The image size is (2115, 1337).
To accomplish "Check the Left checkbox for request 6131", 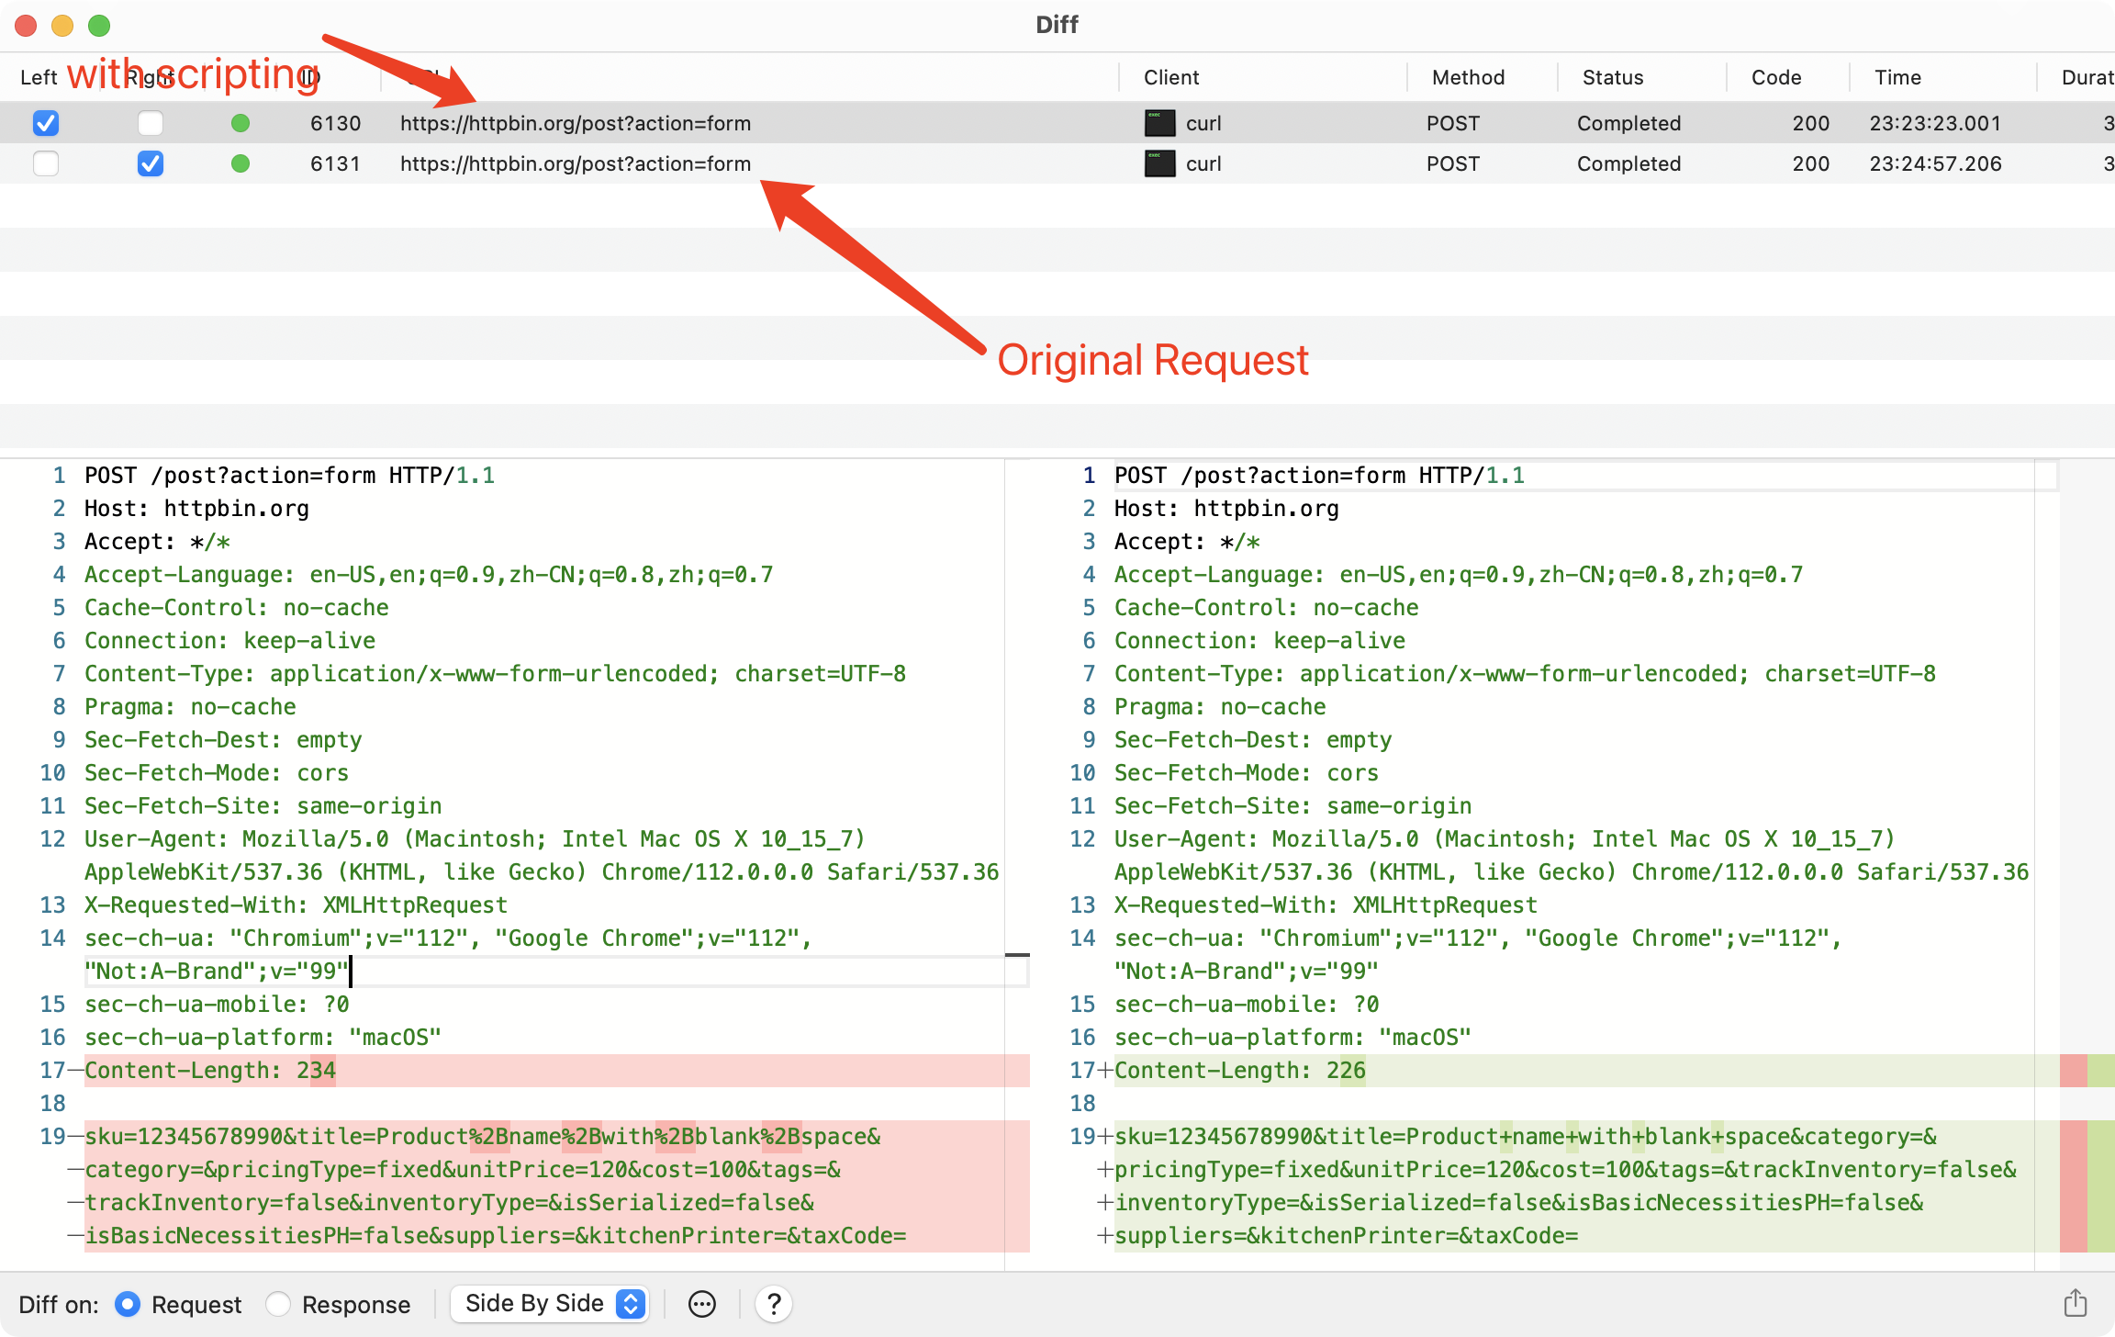I will click(x=45, y=163).
